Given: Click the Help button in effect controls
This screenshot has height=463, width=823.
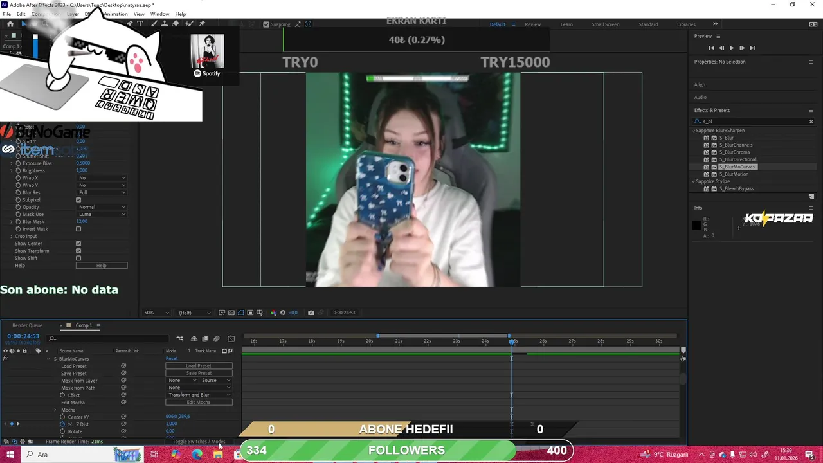Looking at the screenshot, I should click(102, 266).
